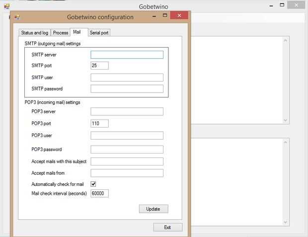The image size is (308, 237).
Task: Click the SMTP server input field
Action: [x=127, y=55]
